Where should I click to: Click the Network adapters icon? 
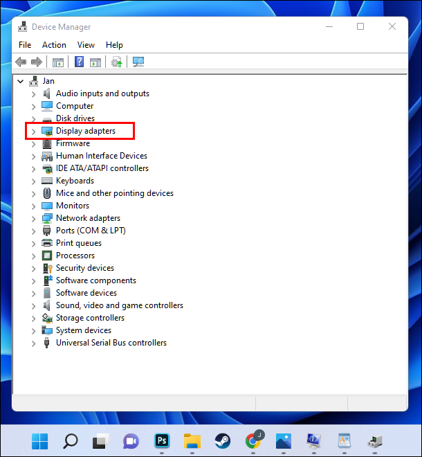(x=47, y=218)
